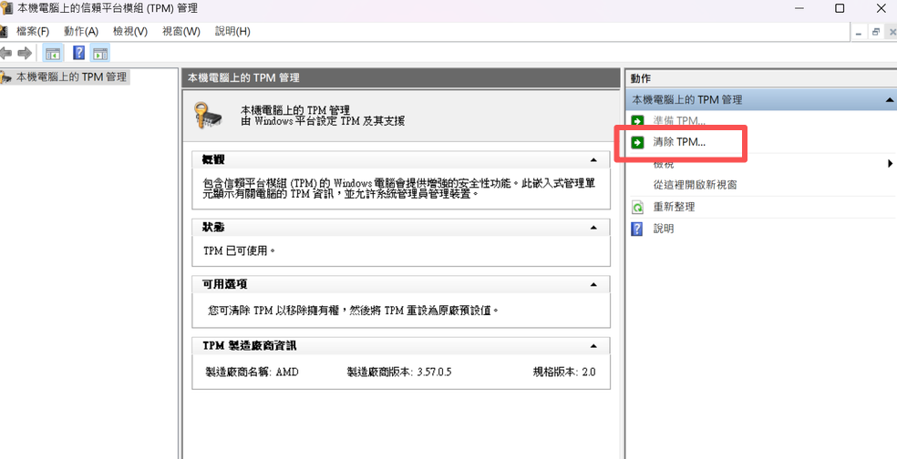Toggle the console tree pane icon
Screen dimensions: 897x459
click(53, 54)
